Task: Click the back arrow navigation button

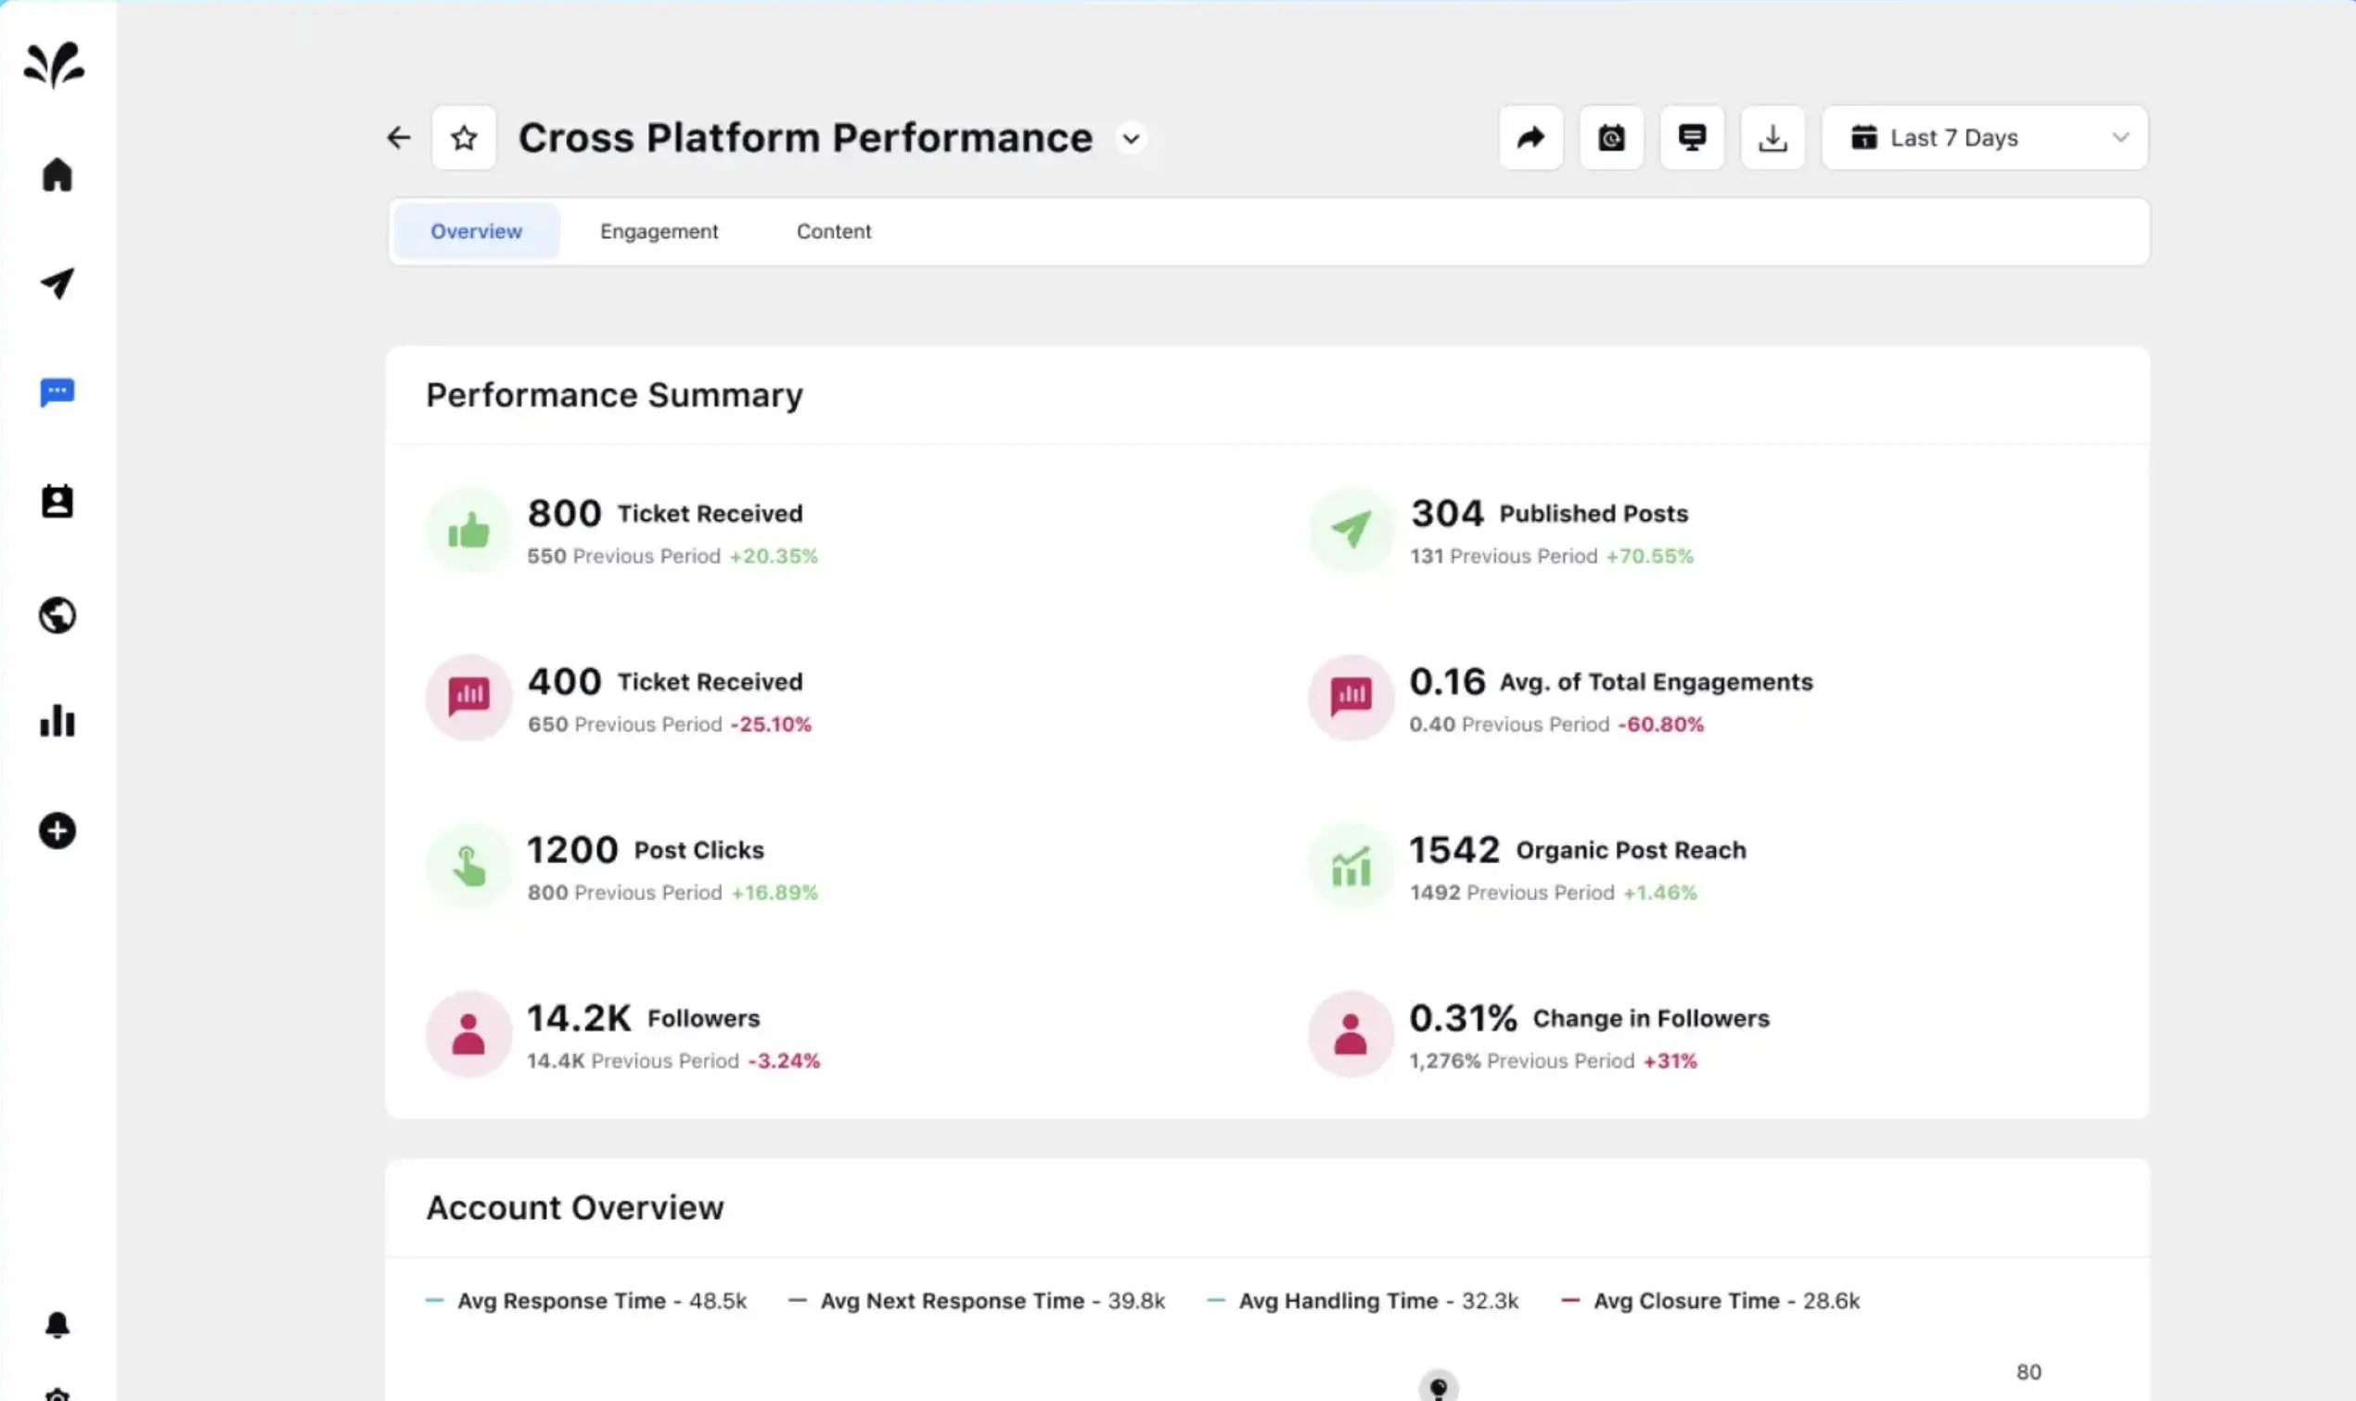Action: point(399,136)
